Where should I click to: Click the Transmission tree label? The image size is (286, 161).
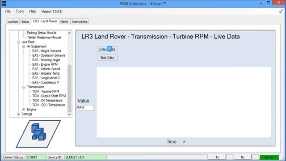coord(35,87)
